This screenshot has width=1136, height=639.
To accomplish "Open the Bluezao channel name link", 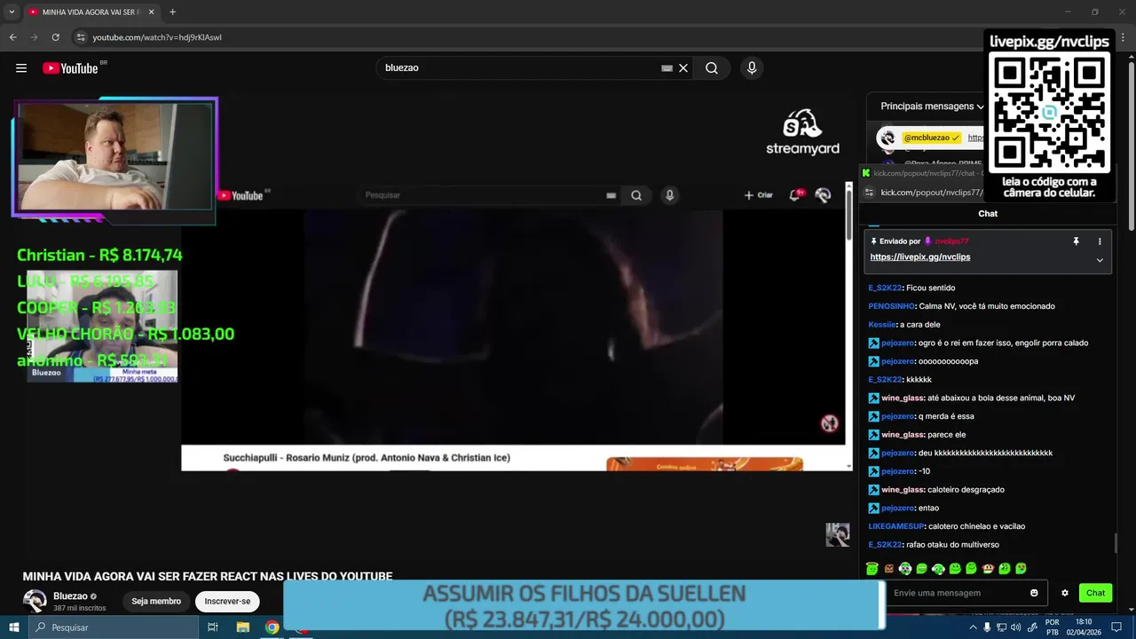I will [x=70, y=596].
